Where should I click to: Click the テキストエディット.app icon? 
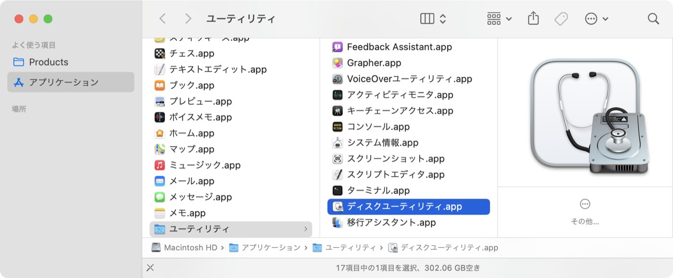click(x=160, y=69)
